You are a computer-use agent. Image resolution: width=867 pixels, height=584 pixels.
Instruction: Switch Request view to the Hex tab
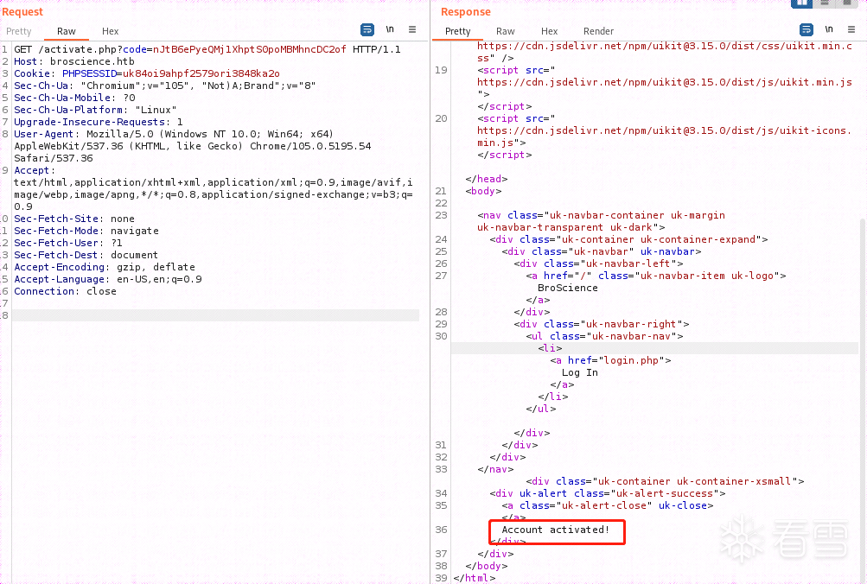point(110,31)
